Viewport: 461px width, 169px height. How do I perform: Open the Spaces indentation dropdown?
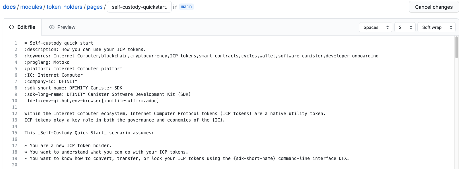pyautogui.click(x=375, y=27)
